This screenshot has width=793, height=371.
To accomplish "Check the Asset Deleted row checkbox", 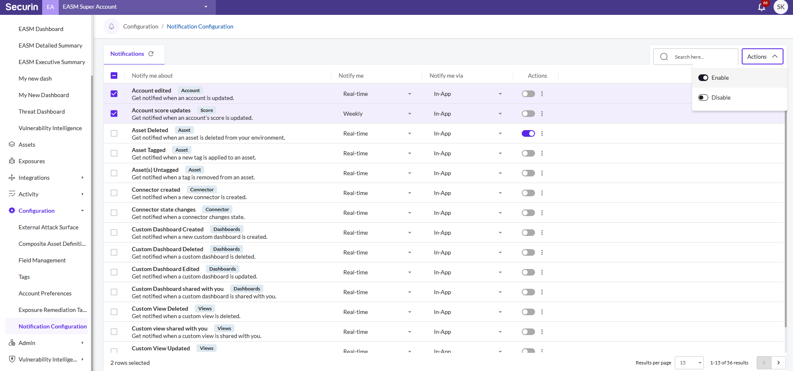I will pyautogui.click(x=114, y=133).
